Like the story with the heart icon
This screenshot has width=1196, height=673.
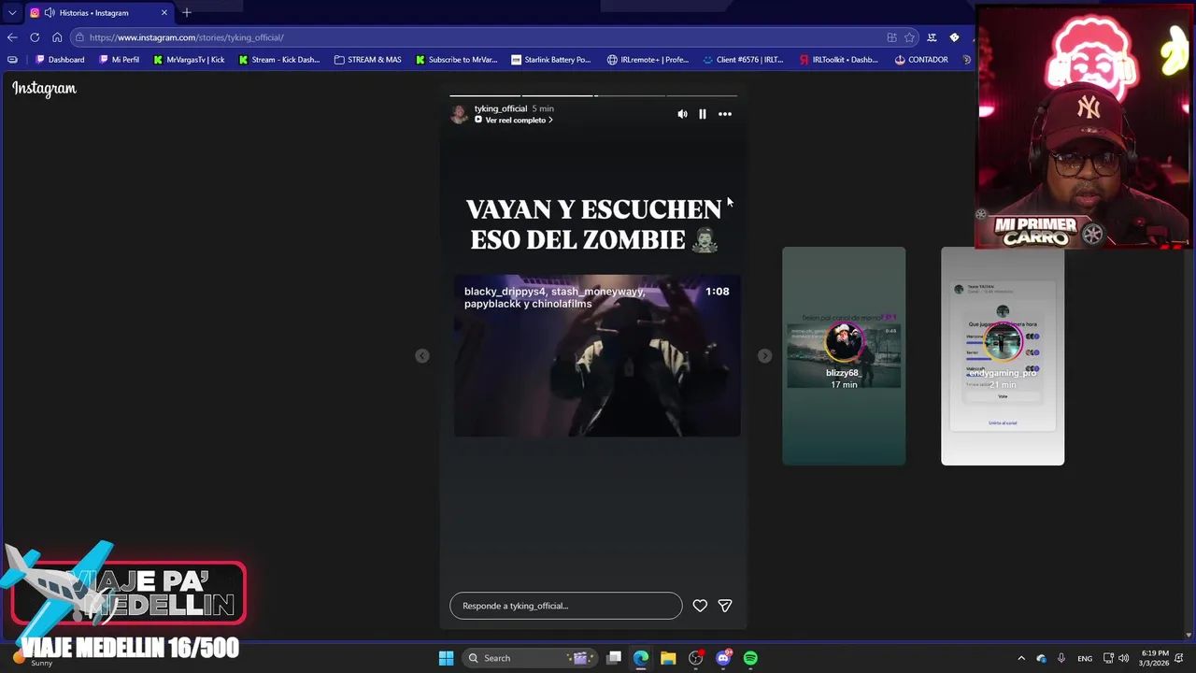[700, 606]
